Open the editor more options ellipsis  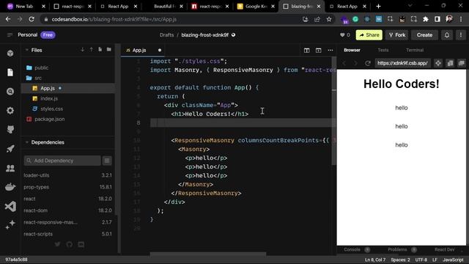click(x=330, y=51)
